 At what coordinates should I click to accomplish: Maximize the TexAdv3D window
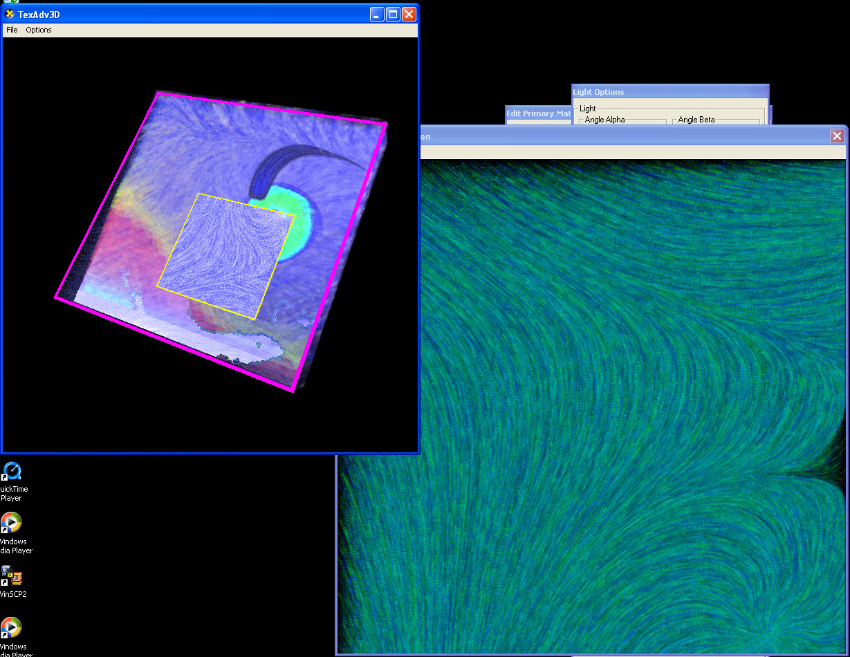(393, 14)
